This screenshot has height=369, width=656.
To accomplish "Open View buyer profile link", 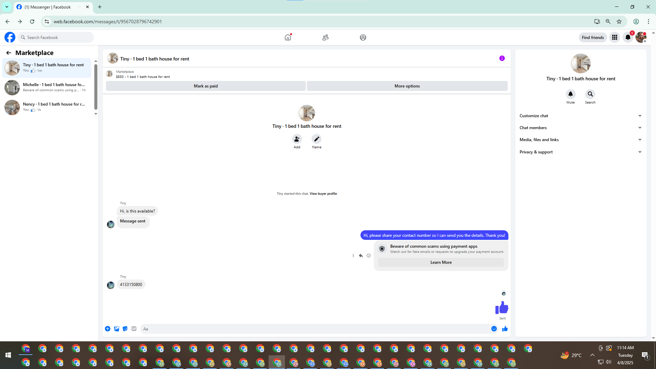I will [323, 194].
